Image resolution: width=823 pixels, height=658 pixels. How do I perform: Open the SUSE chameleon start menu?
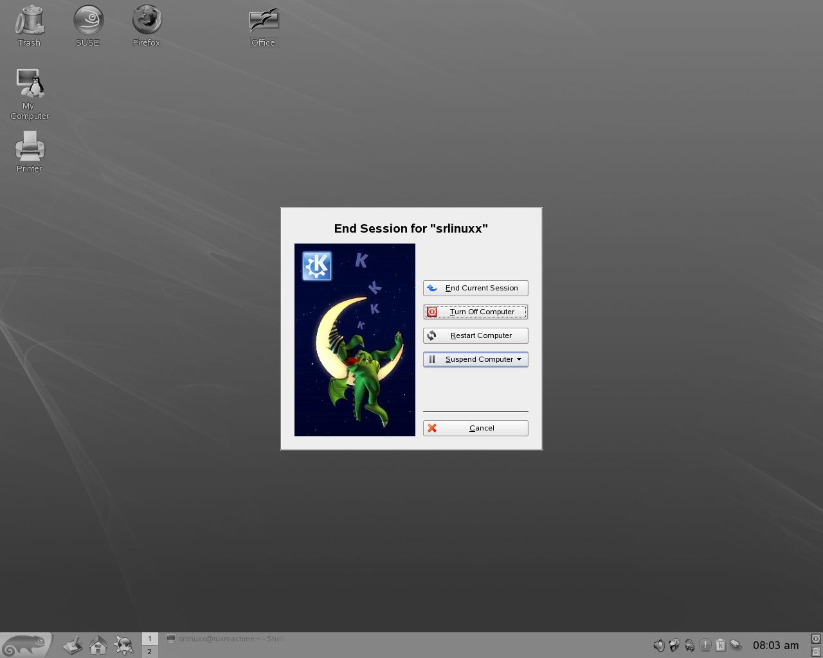point(26,645)
